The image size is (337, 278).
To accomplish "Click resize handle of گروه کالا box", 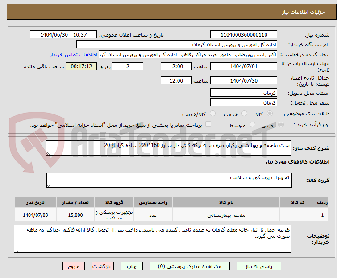I will 49,185.
